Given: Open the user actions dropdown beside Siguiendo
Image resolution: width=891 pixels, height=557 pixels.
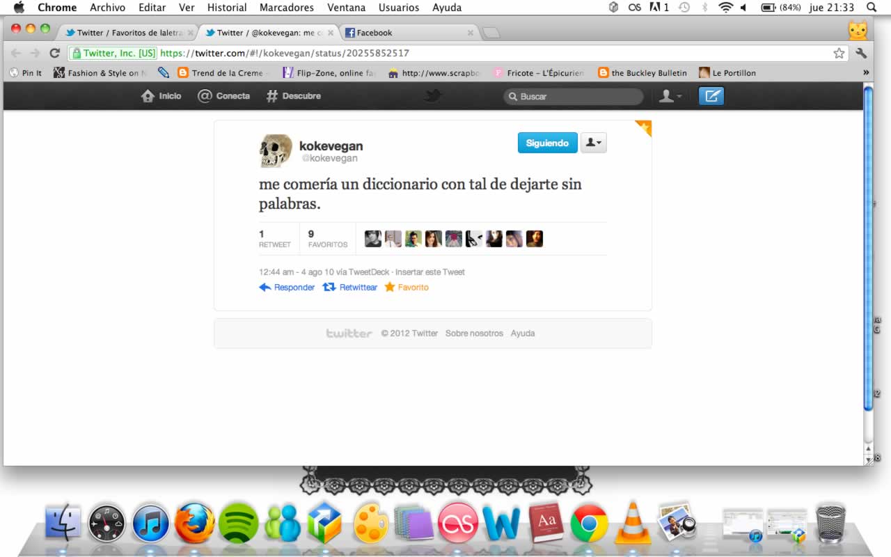Looking at the screenshot, I should tap(594, 143).
